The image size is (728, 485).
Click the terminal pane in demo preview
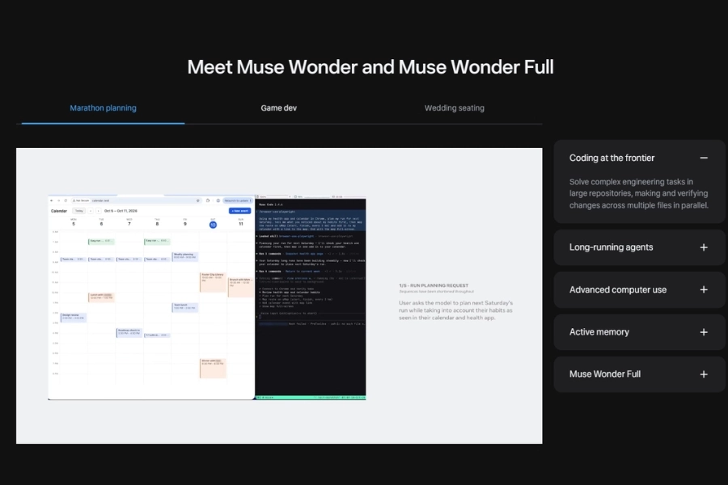click(x=311, y=299)
